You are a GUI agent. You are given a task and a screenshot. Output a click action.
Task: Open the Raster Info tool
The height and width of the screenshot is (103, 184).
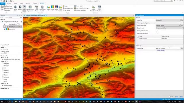[x=16, y=8]
